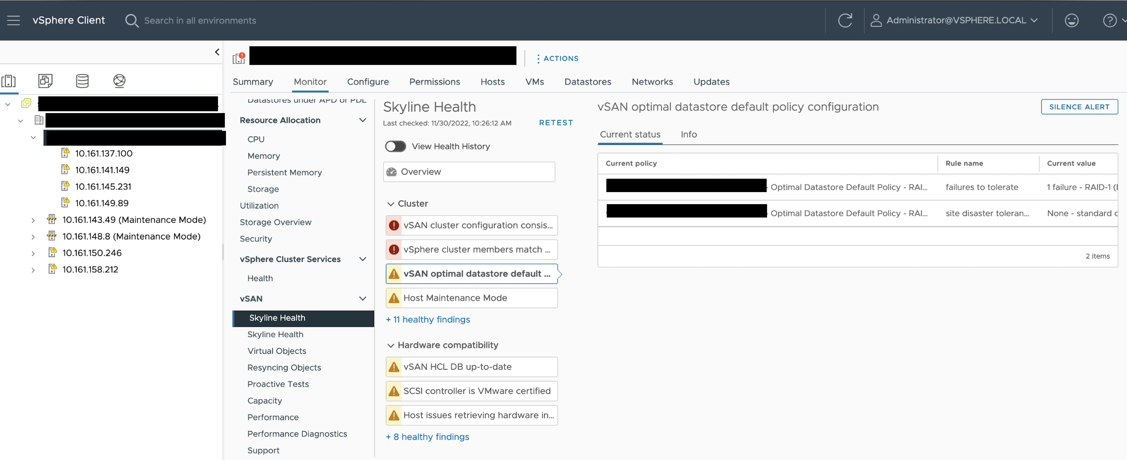
Task: Switch to VMs and Templates inventory view
Action: (x=46, y=81)
